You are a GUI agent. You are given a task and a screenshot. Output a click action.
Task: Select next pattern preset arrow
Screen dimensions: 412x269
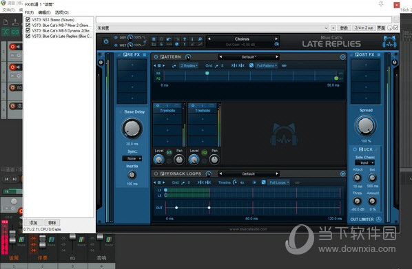coord(277,56)
